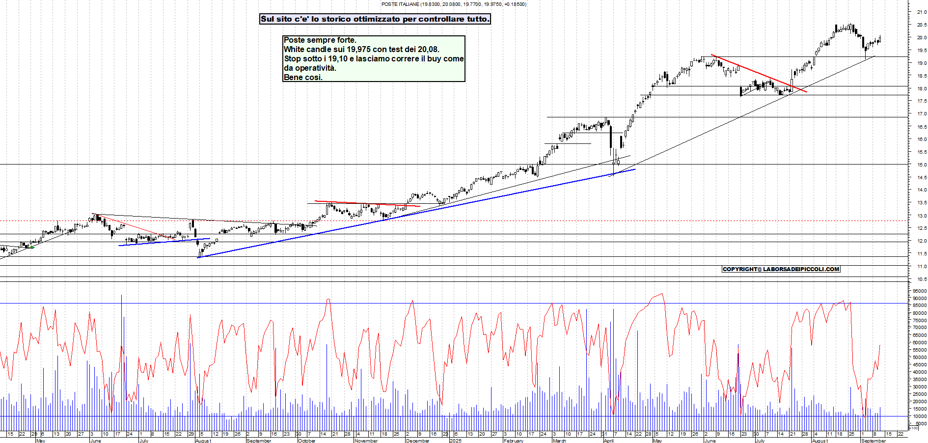Select the 2025 year label on time axis
The height and width of the screenshot is (443, 928).
pos(456,441)
